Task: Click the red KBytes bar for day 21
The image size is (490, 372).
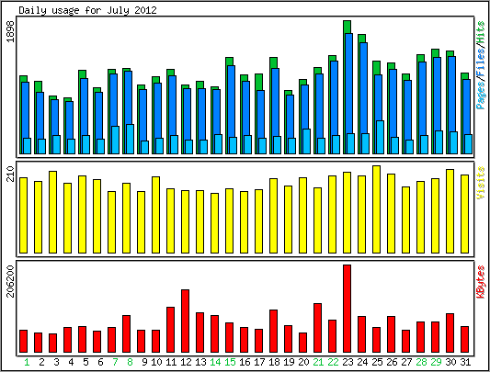Action: point(317,328)
